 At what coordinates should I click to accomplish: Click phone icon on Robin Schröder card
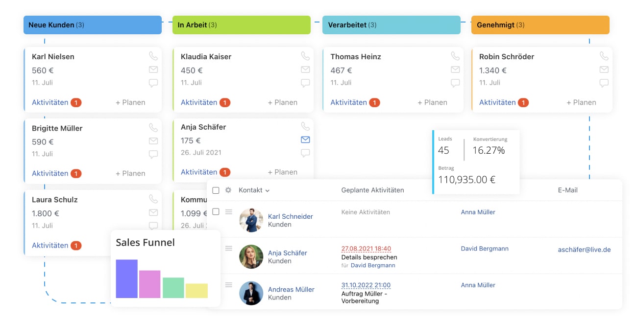tap(604, 56)
